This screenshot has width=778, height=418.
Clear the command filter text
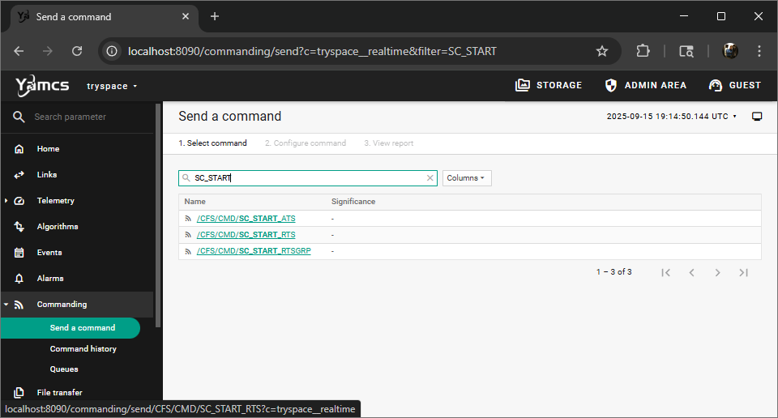pos(430,178)
